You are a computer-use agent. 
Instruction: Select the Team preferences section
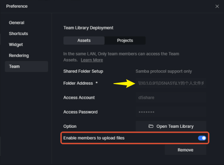26,66
